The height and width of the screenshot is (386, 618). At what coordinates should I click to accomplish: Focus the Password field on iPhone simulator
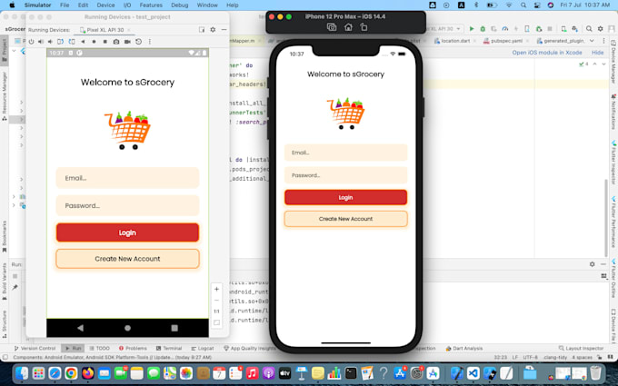coord(345,175)
